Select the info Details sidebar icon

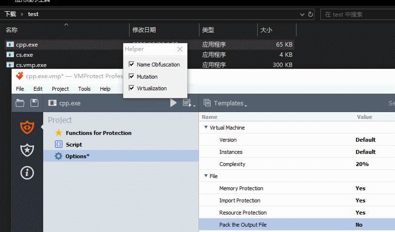tap(27, 173)
